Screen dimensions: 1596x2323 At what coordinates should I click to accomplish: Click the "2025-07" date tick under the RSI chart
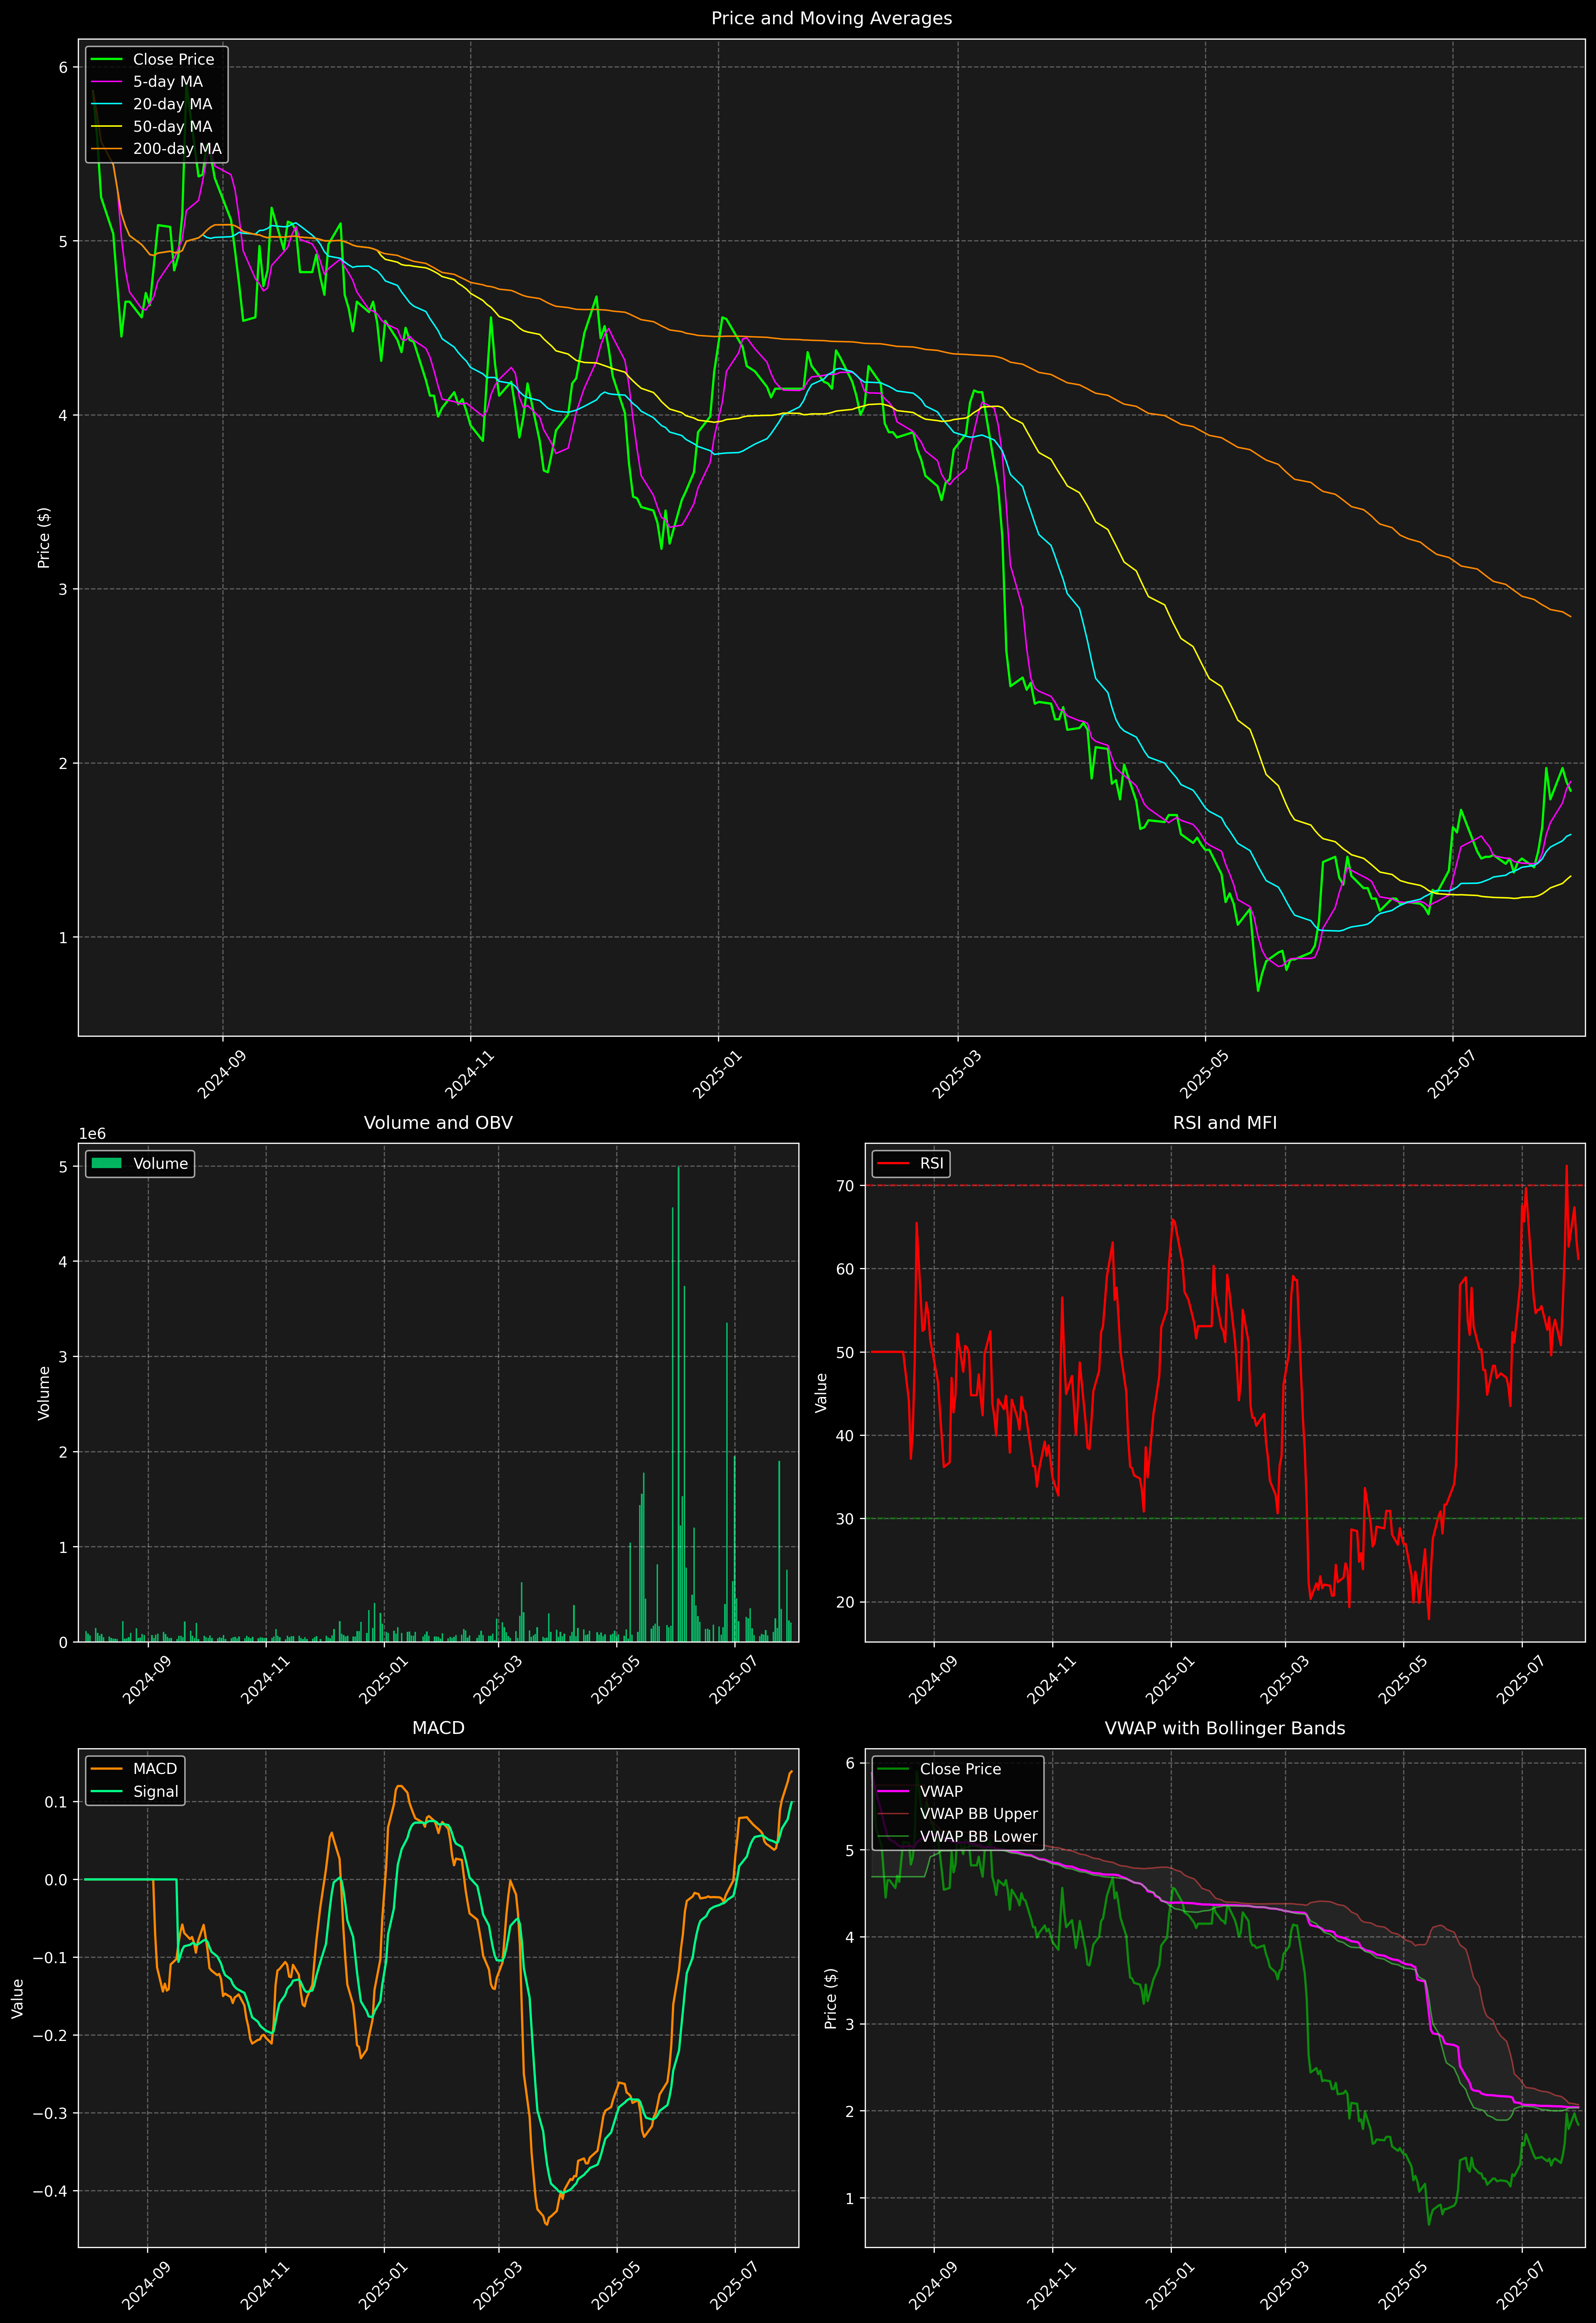pos(1521,1680)
